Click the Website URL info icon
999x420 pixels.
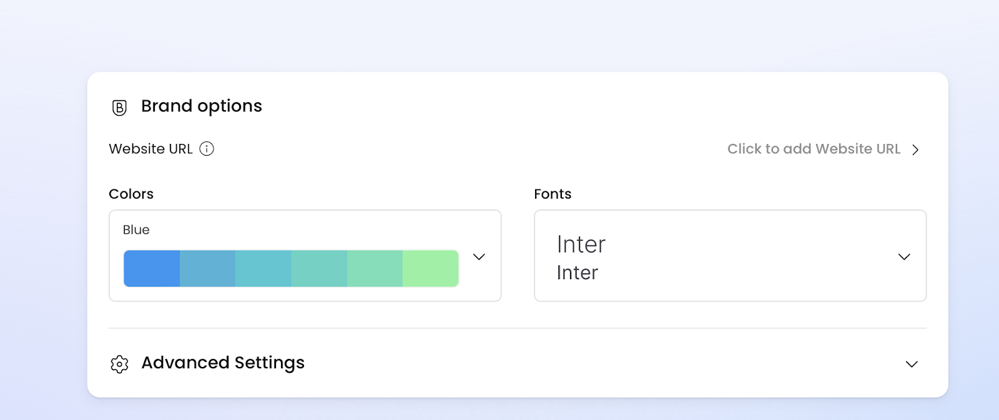(207, 149)
